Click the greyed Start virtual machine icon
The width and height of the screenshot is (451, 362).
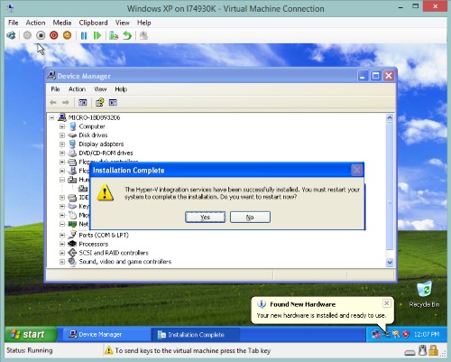coord(27,35)
